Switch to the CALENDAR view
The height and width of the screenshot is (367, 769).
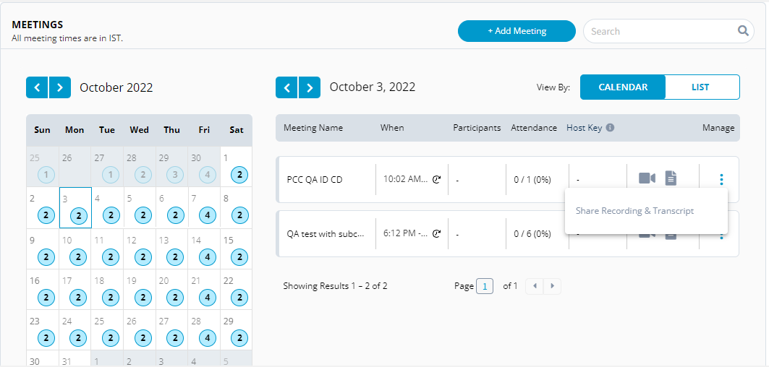pos(622,87)
